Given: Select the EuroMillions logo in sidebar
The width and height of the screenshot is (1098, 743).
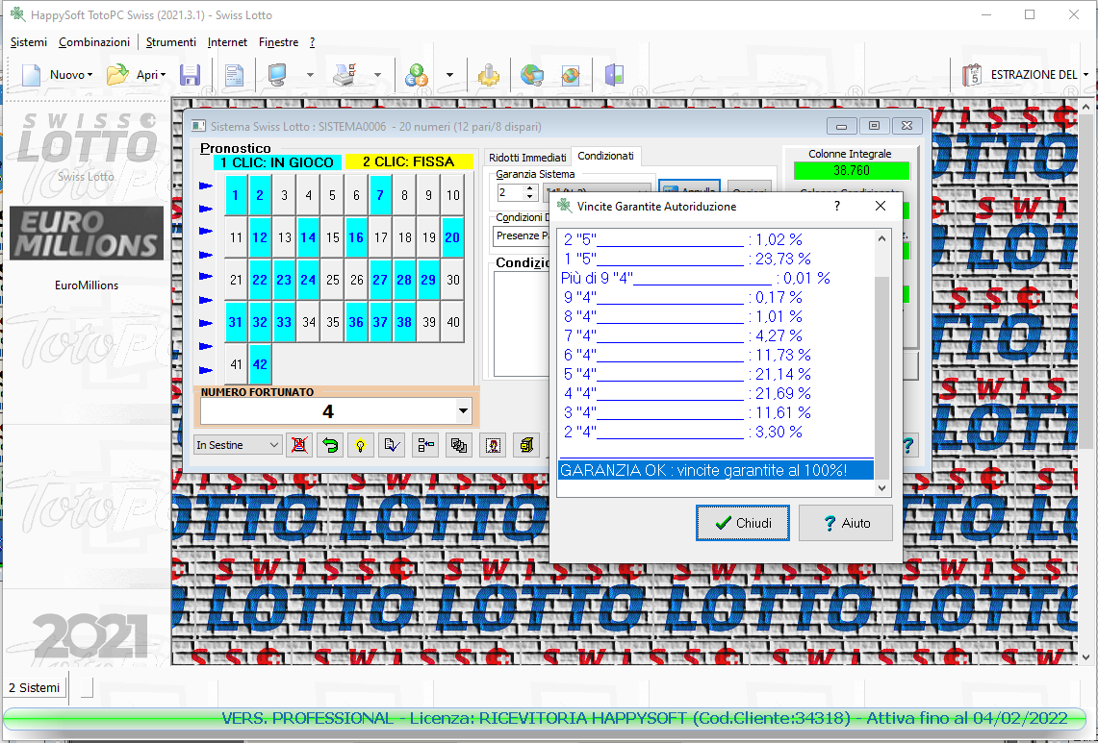Looking at the screenshot, I should click(x=87, y=234).
